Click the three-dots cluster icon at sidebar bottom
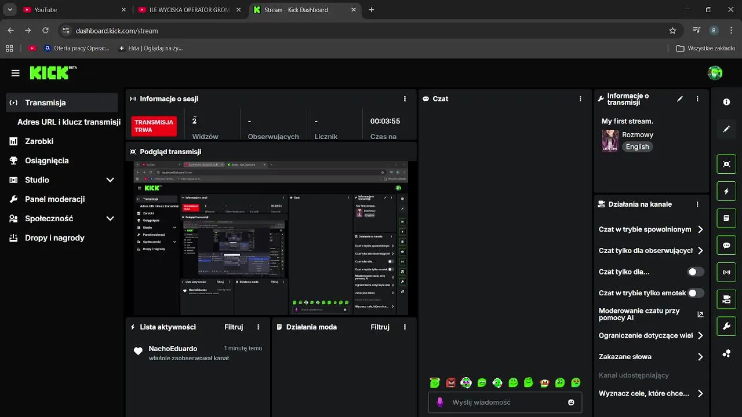Screen dimensions: 742x417 [726, 354]
